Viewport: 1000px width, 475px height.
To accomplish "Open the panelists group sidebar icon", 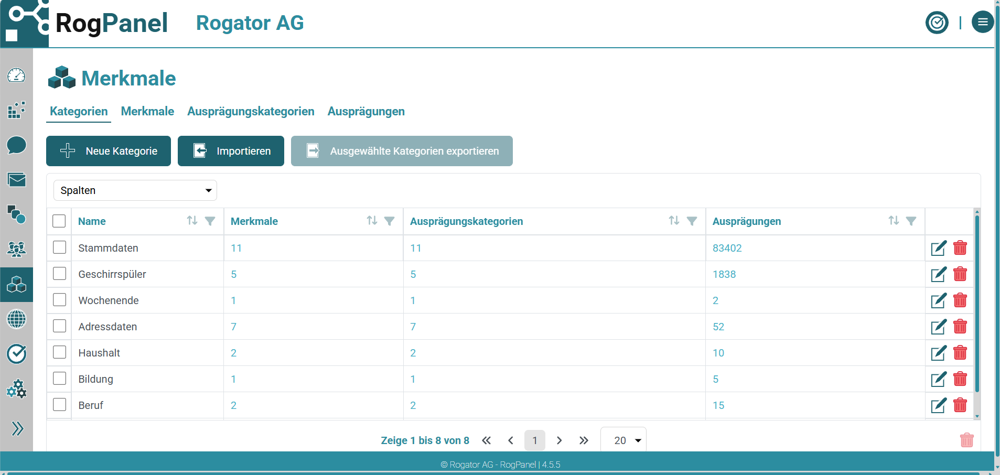I will point(16,249).
